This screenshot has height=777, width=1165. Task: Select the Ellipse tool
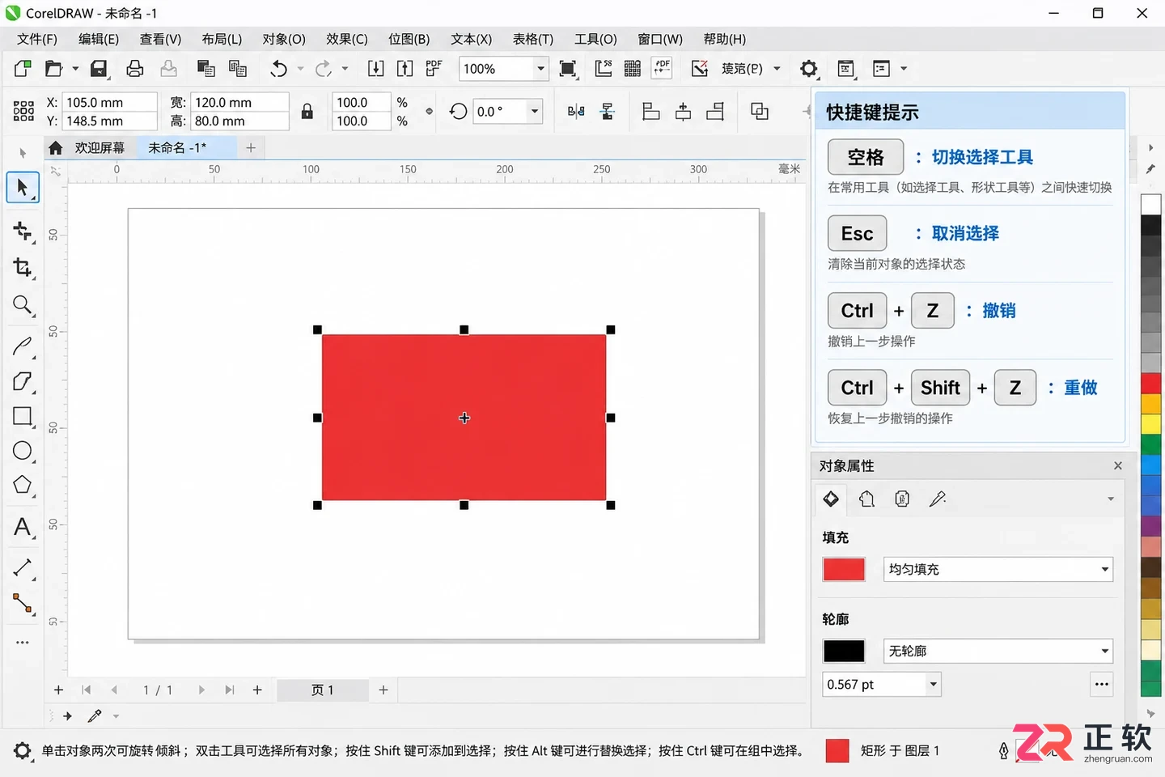(x=23, y=451)
